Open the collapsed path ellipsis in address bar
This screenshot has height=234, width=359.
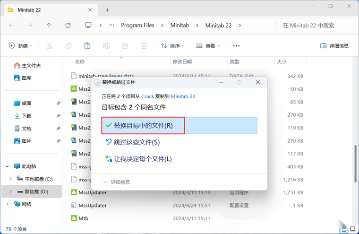(x=111, y=25)
